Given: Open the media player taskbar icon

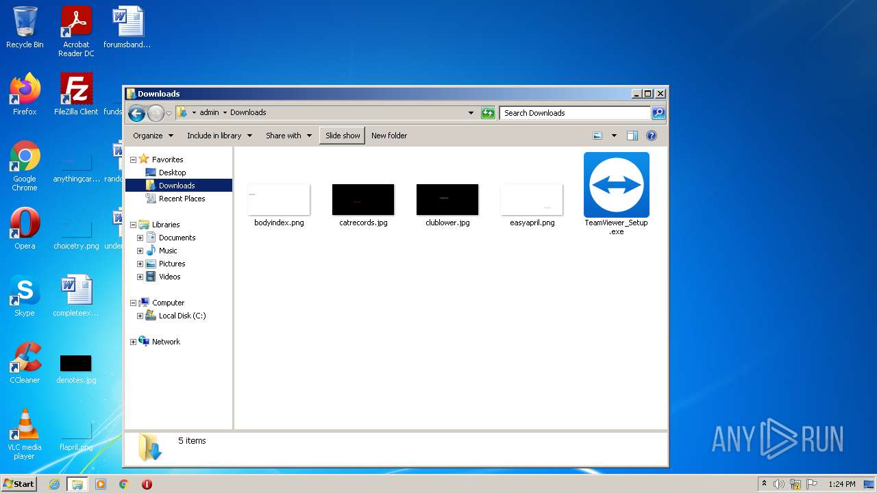Looking at the screenshot, I should (x=101, y=484).
